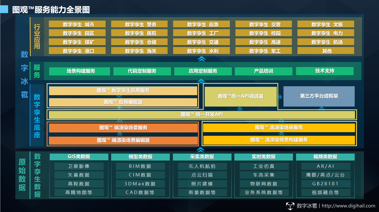This screenshot has height=212, width=379.
Task: Click up chevron between 服务 and 数字孪生底座 layers
Action: pos(201,81)
